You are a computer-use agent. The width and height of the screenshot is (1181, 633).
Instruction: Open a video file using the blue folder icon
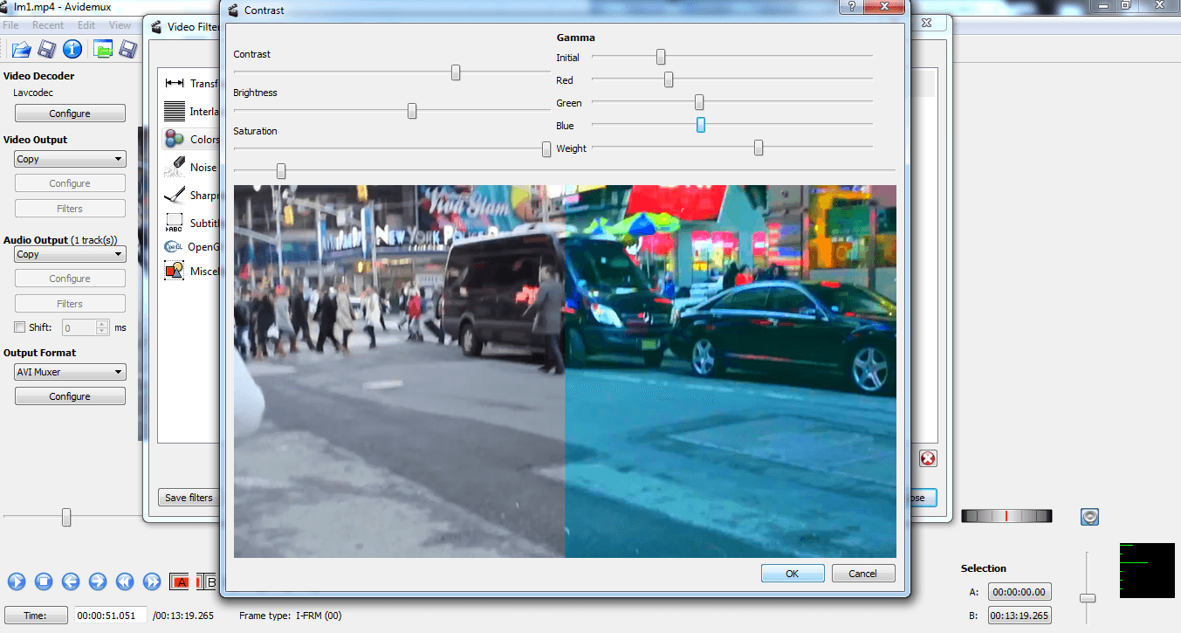click(x=21, y=49)
